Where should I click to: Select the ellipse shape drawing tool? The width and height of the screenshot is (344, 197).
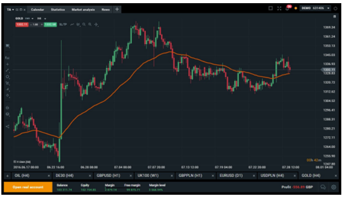[x=8, y=77]
